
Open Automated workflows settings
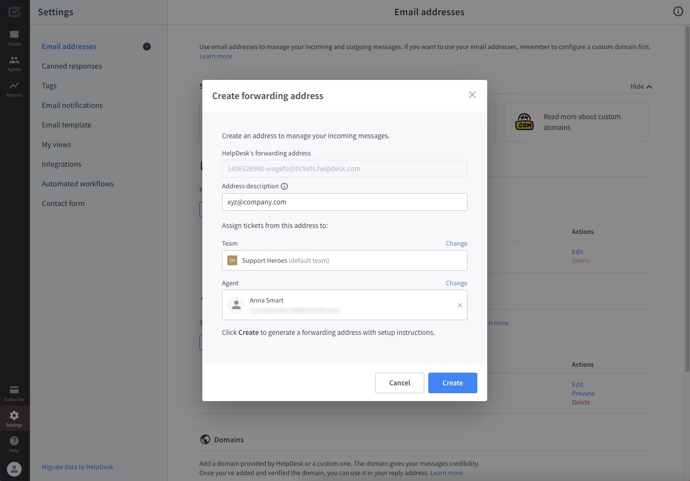tap(78, 184)
